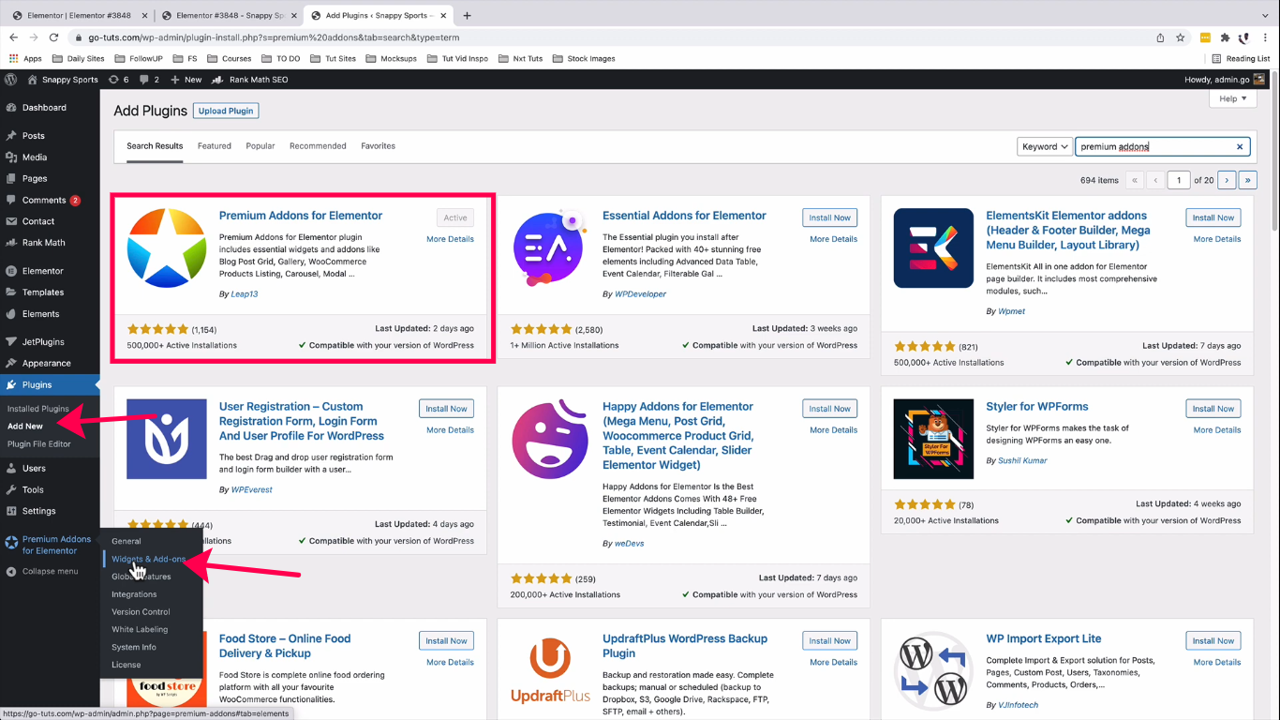The width and height of the screenshot is (1280, 720).
Task: Open More Details for Premium Addons
Action: 450,239
